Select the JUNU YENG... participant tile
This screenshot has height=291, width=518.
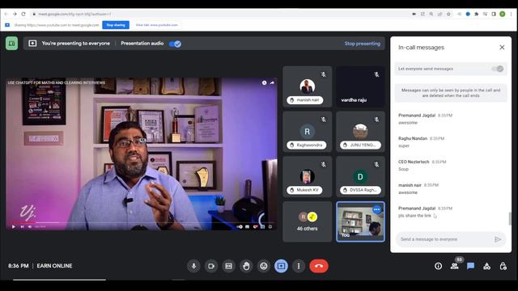click(x=360, y=132)
